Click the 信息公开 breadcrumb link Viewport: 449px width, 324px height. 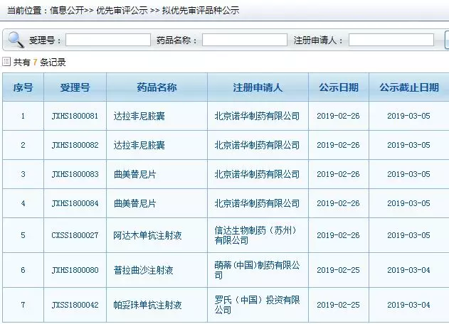point(67,10)
